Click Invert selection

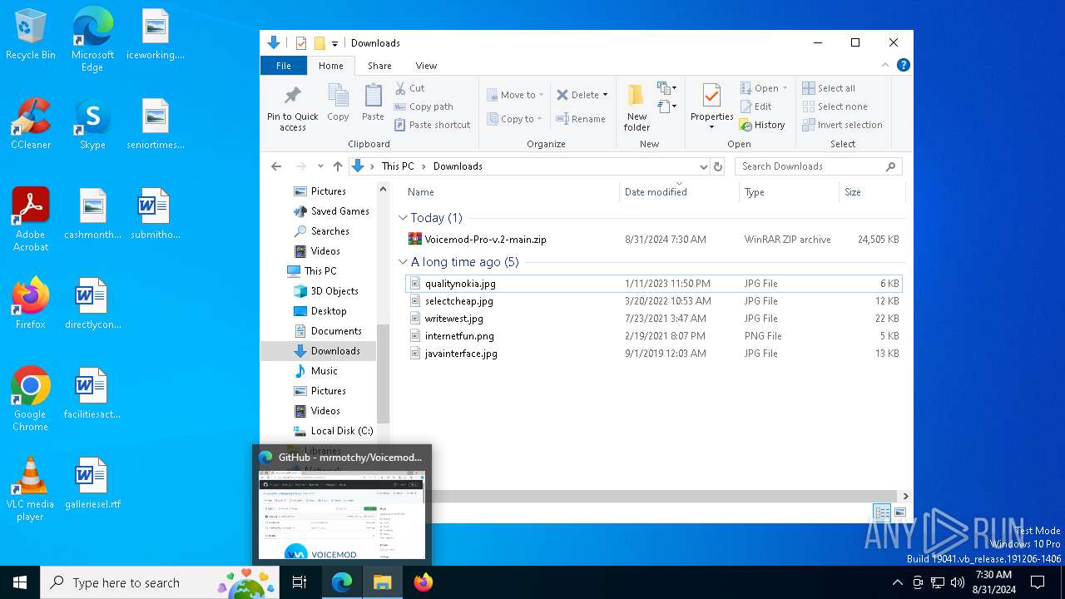point(842,125)
